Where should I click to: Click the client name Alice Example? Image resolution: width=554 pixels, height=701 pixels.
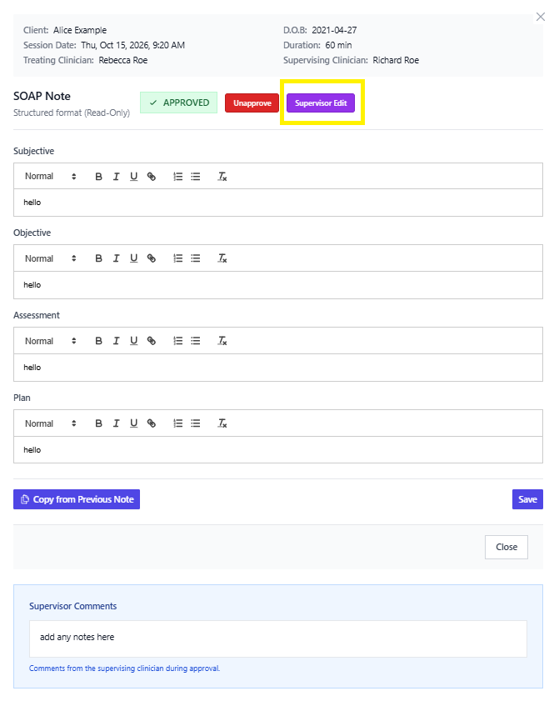point(80,30)
